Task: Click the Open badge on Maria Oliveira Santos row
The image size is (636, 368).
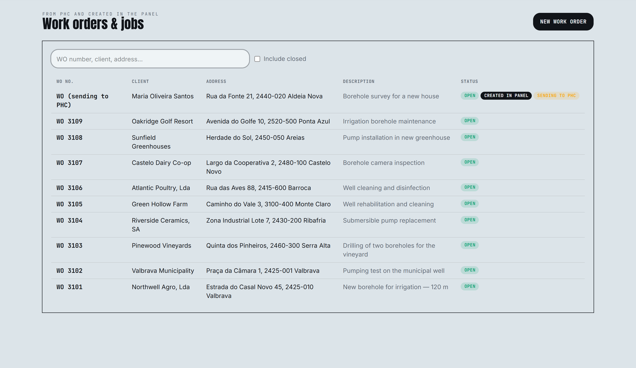Action: pos(470,96)
